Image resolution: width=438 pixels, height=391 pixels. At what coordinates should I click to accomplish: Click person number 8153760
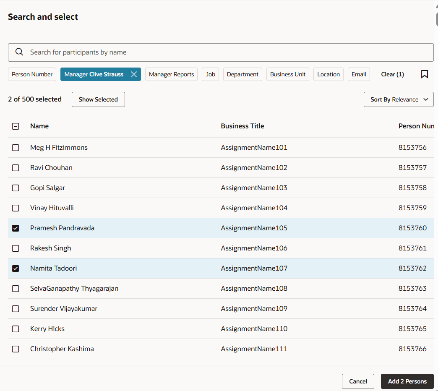tap(412, 228)
